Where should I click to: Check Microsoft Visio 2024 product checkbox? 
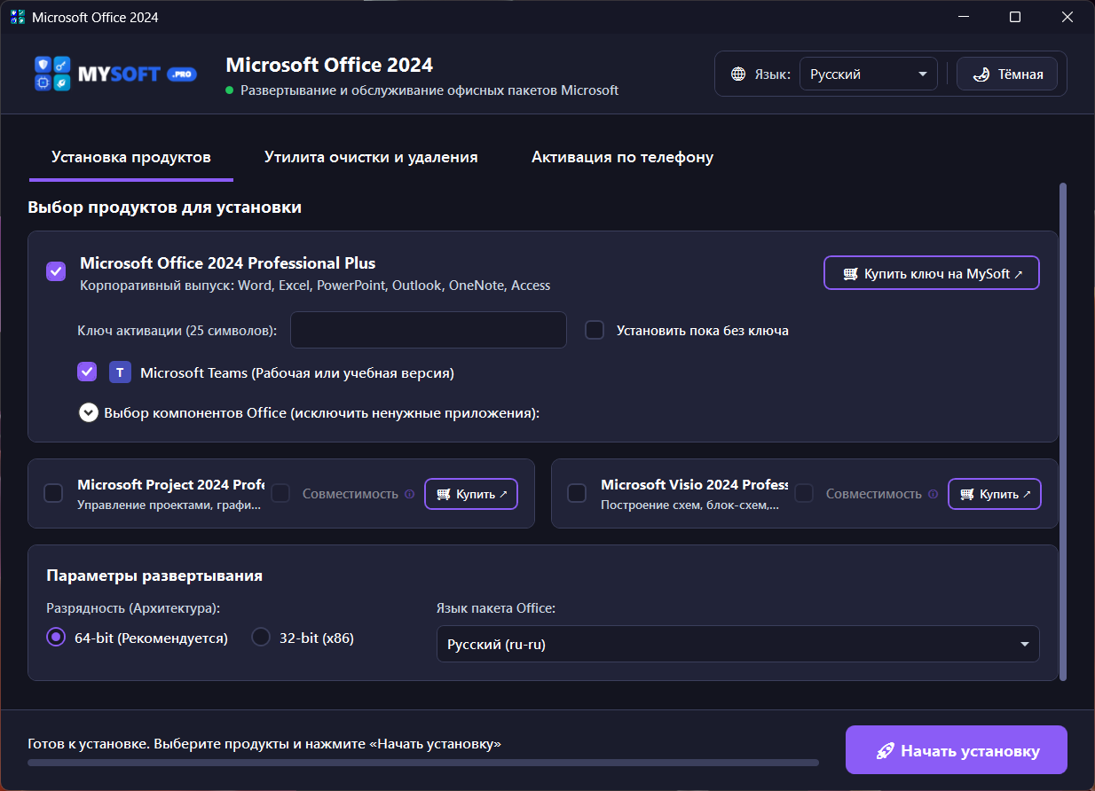coord(577,493)
